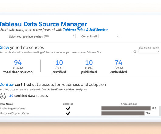Click the (100%) percentage text
This screenshot has width=161, height=134.
pyautogui.click(x=18, y=68)
